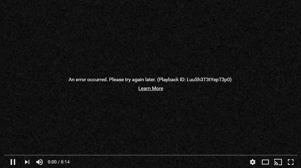Mute audio with the speaker icon
The height and width of the screenshot is (168, 301).
click(x=40, y=162)
